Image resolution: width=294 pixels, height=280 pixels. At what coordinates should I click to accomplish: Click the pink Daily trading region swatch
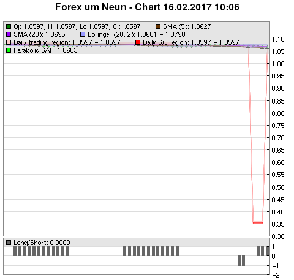(9, 42)
